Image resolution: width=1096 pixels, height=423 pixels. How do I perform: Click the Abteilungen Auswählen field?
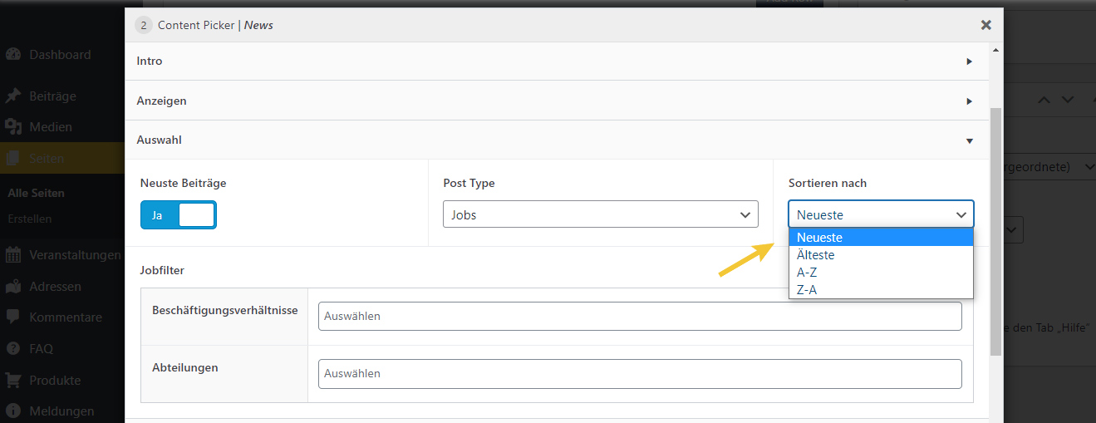pyautogui.click(x=639, y=374)
